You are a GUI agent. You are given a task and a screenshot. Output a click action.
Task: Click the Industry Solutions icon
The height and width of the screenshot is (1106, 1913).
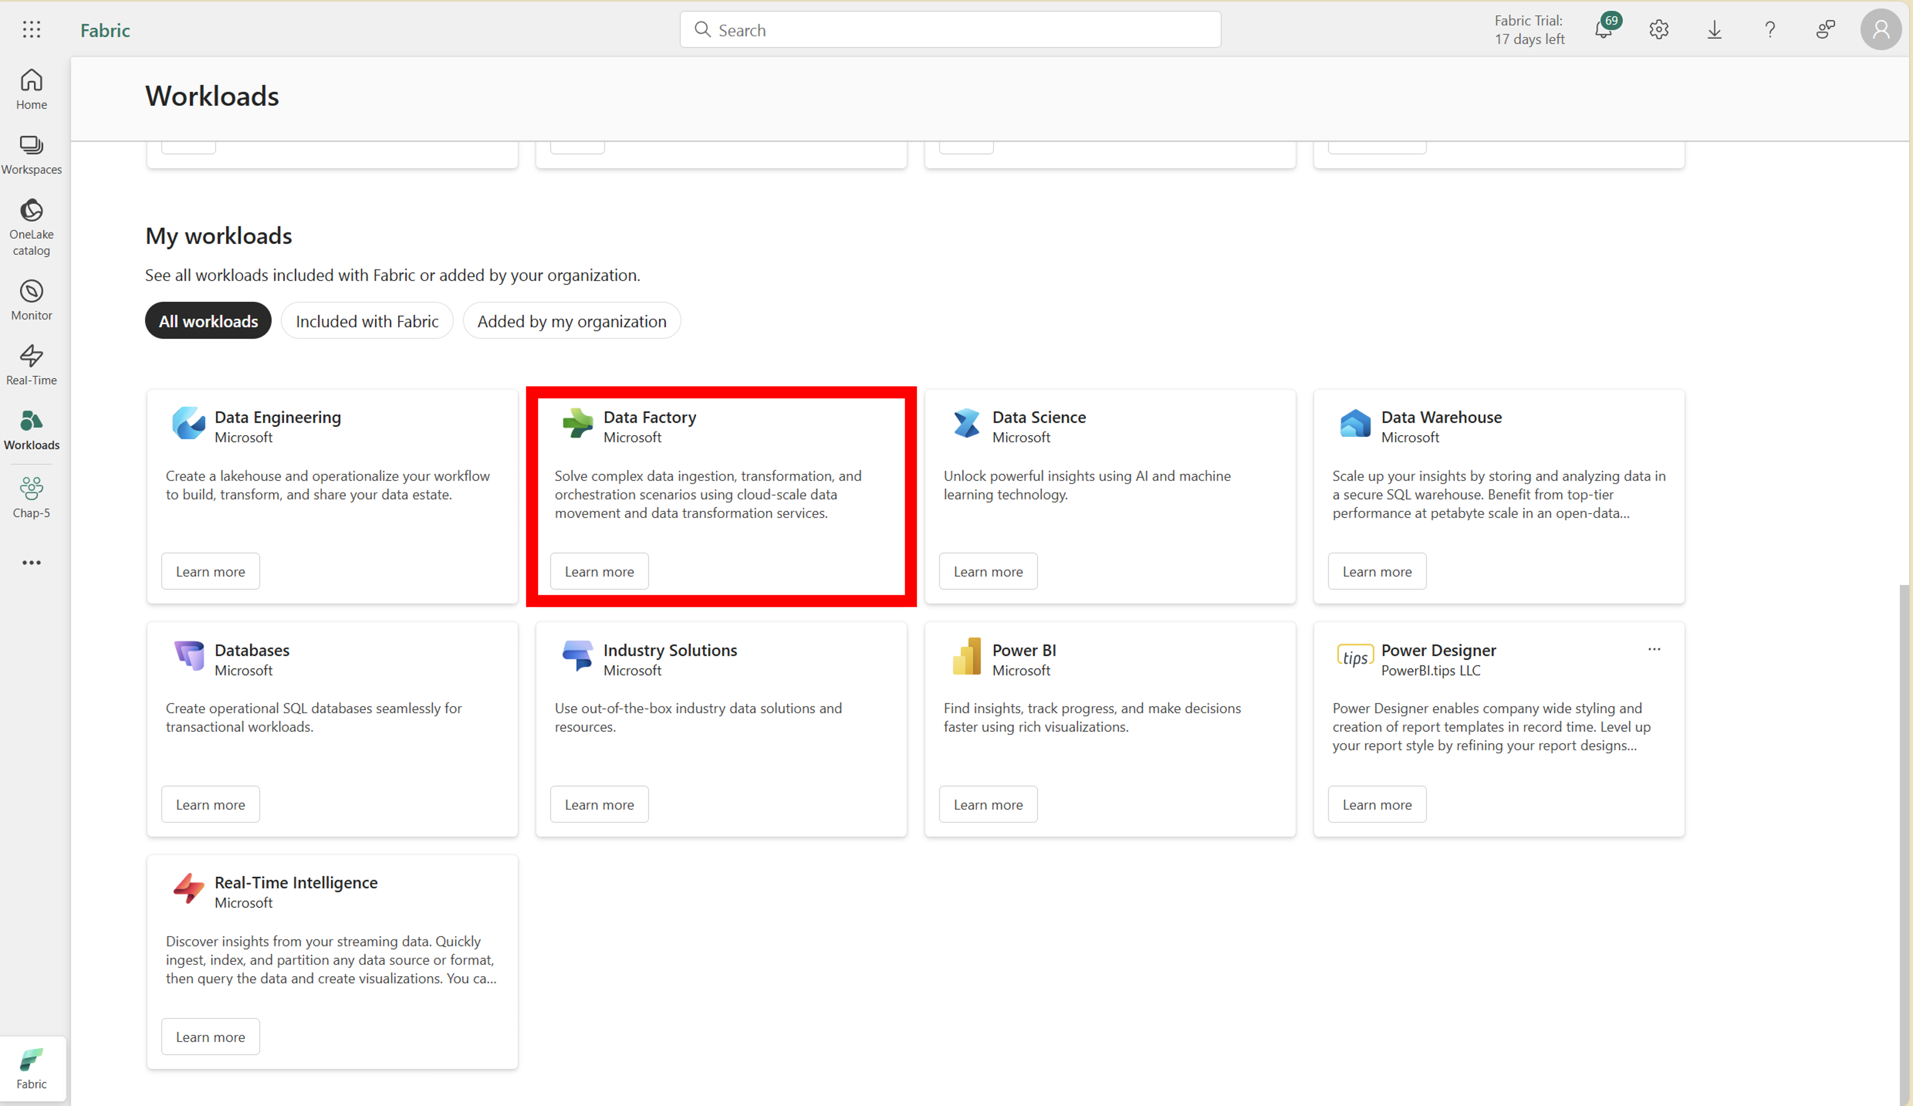(577, 656)
